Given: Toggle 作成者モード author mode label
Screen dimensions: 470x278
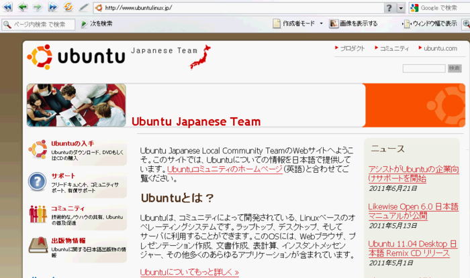Looking at the screenshot, I should (x=299, y=23).
